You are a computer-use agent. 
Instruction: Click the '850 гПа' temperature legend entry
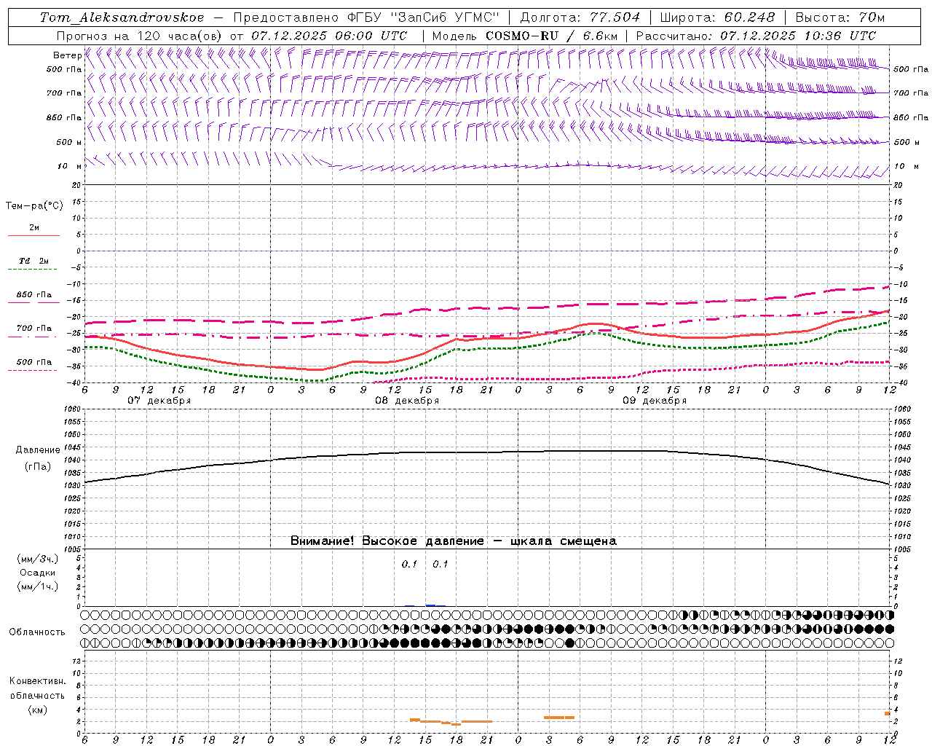[34, 295]
